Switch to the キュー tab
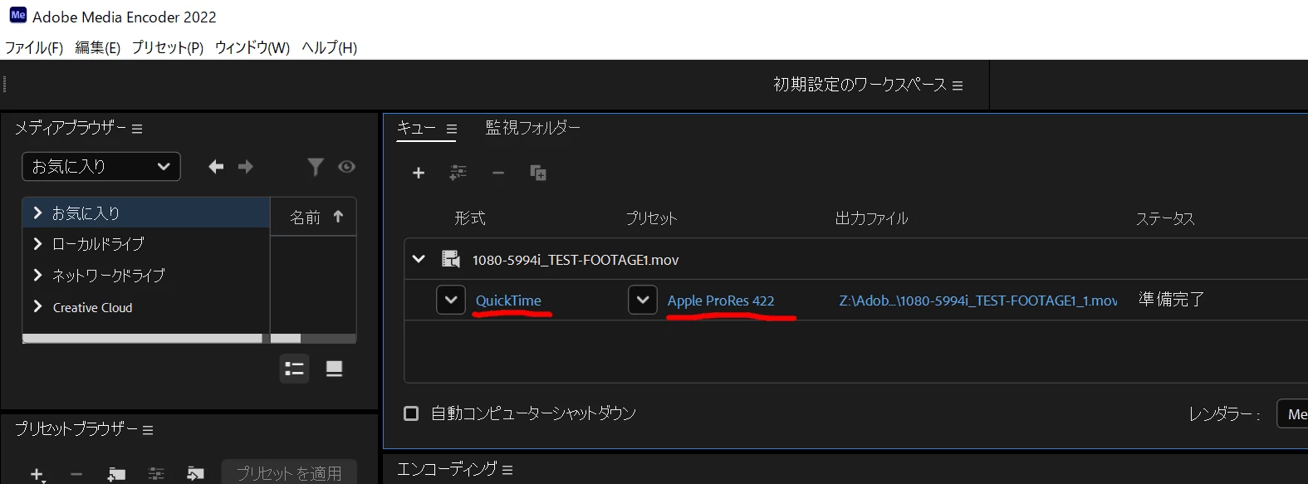 pyautogui.click(x=416, y=128)
